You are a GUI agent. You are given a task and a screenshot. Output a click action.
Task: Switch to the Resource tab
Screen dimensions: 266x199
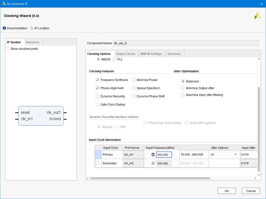coord(32,42)
